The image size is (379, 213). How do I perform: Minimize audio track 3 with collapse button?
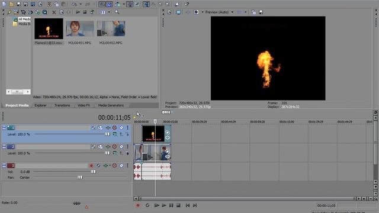coord(4,166)
